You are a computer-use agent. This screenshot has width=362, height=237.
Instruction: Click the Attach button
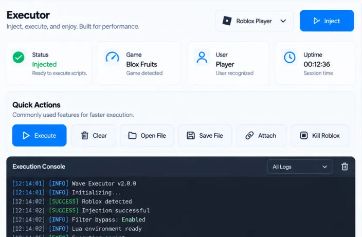tap(261, 135)
